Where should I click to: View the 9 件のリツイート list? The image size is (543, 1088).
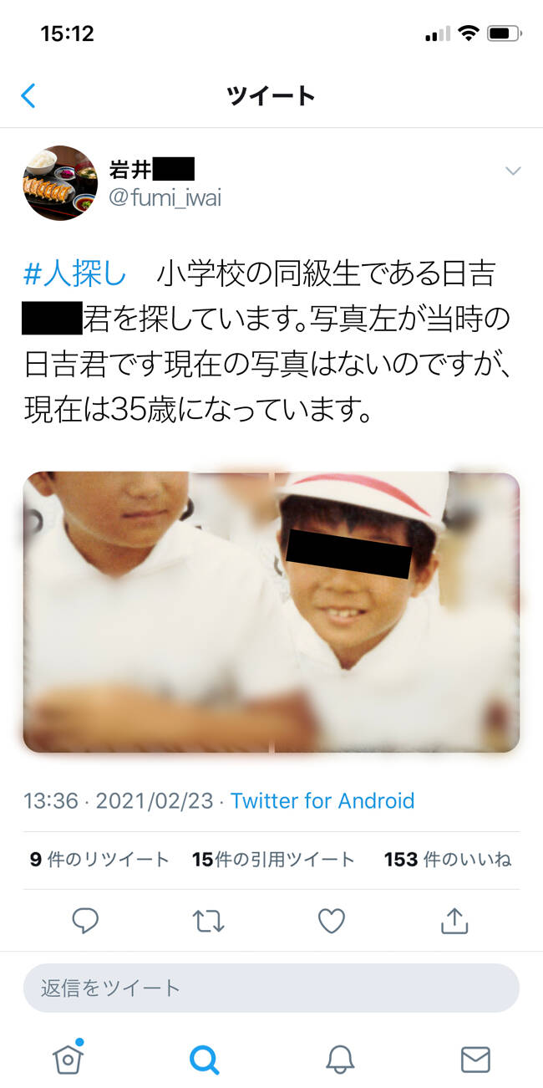[x=99, y=859]
